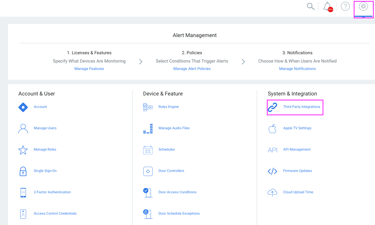
Task: Open Manage Alert Policies
Action: [x=192, y=68]
